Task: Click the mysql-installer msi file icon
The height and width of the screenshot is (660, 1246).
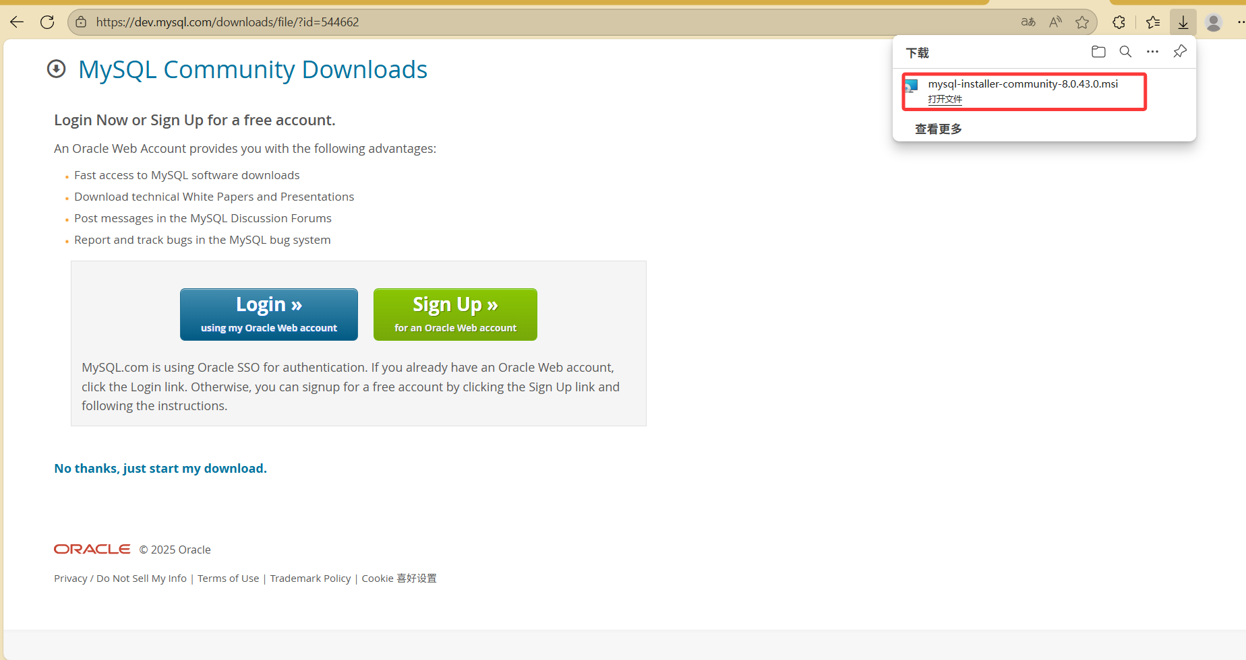Action: tap(912, 86)
